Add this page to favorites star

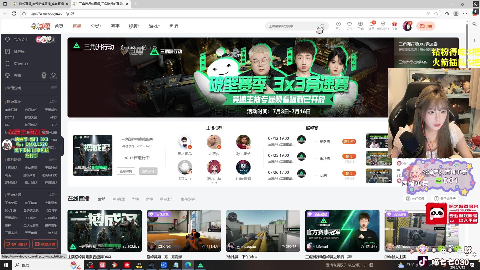(x=436, y=13)
